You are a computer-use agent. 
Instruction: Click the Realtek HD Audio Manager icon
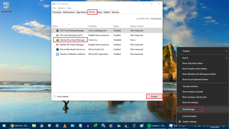[57, 45]
